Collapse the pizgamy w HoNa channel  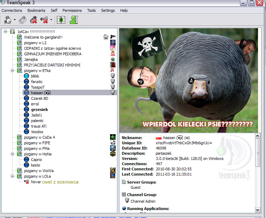[x=13, y=154]
